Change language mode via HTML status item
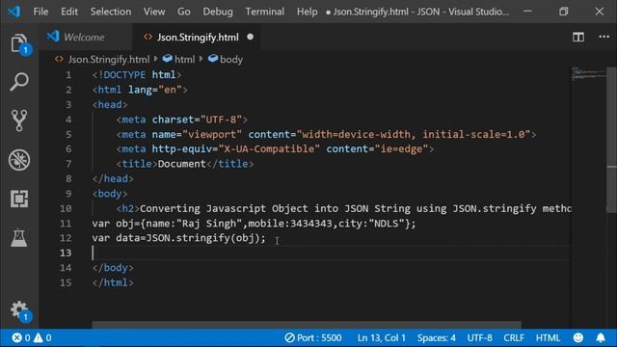This screenshot has width=617, height=347. pos(548,337)
